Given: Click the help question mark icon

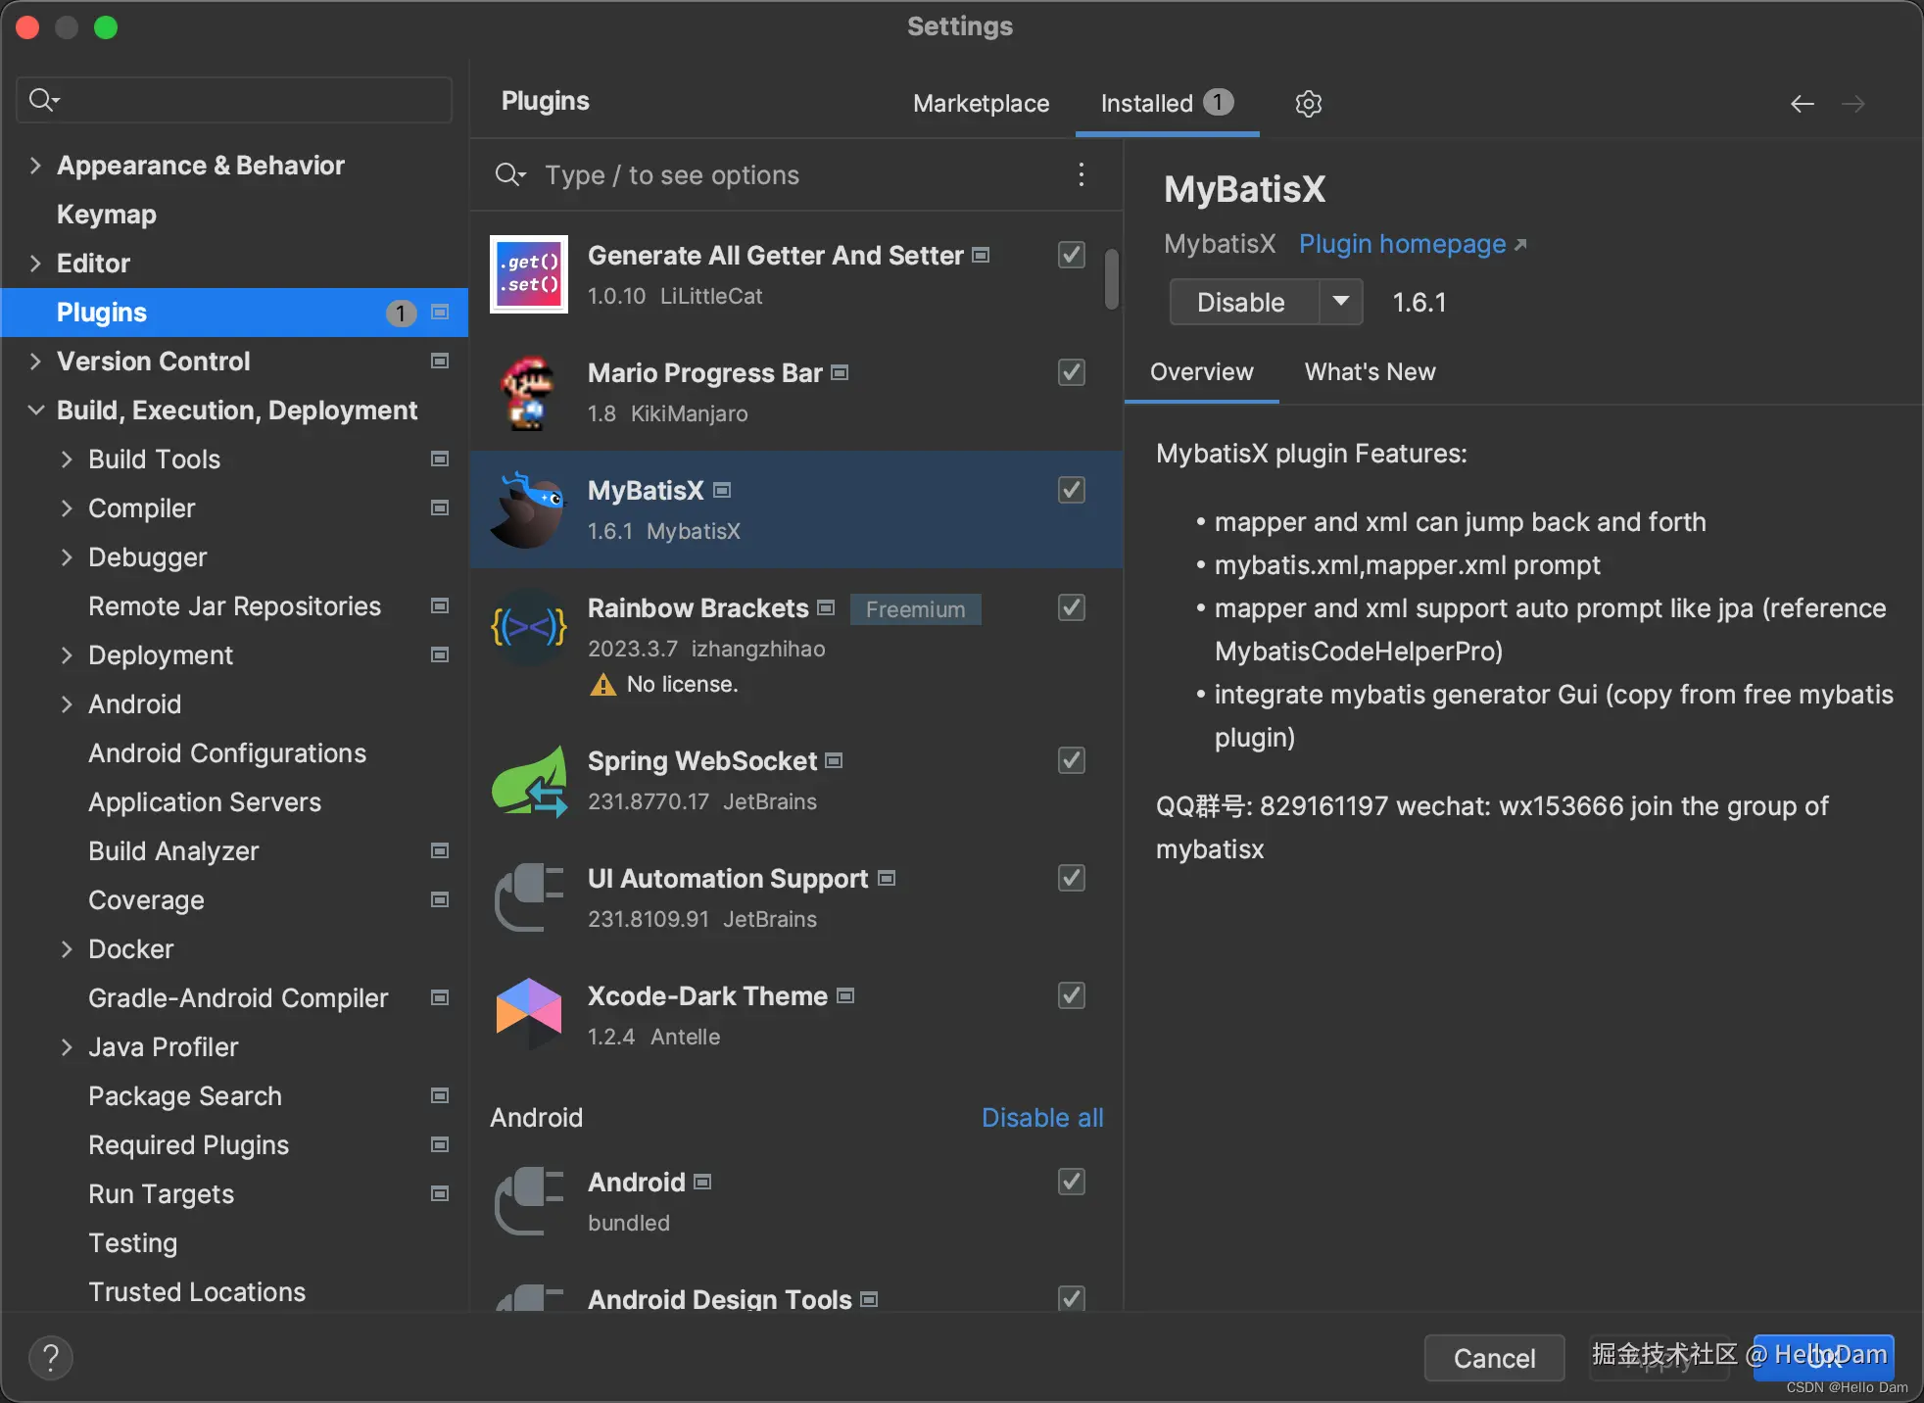Looking at the screenshot, I should click(x=51, y=1358).
